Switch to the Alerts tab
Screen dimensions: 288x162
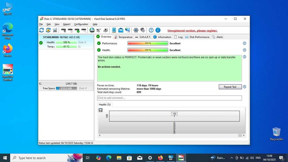[x=217, y=37]
